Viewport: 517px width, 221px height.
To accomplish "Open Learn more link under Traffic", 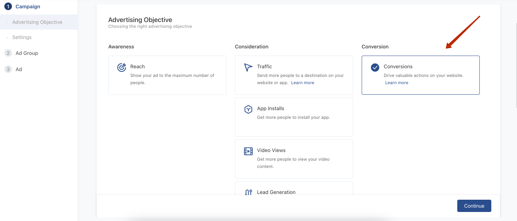I will [302, 83].
